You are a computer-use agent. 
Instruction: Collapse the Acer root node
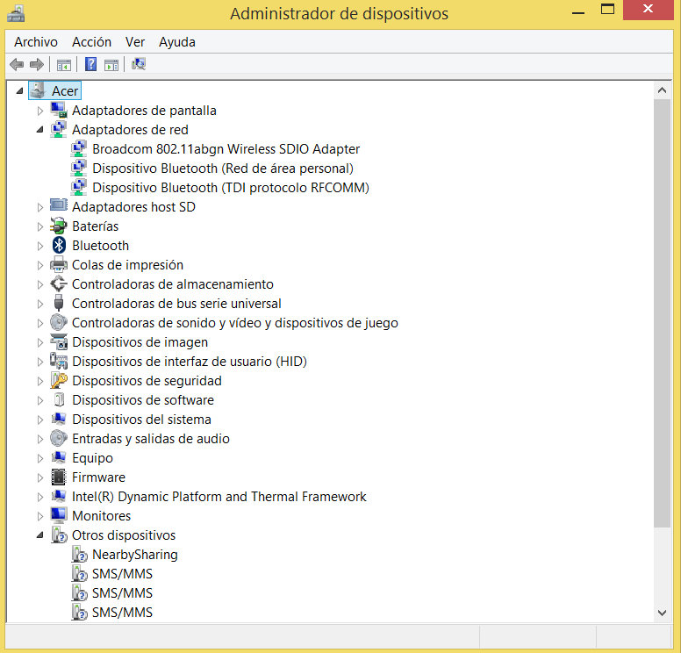click(x=19, y=90)
